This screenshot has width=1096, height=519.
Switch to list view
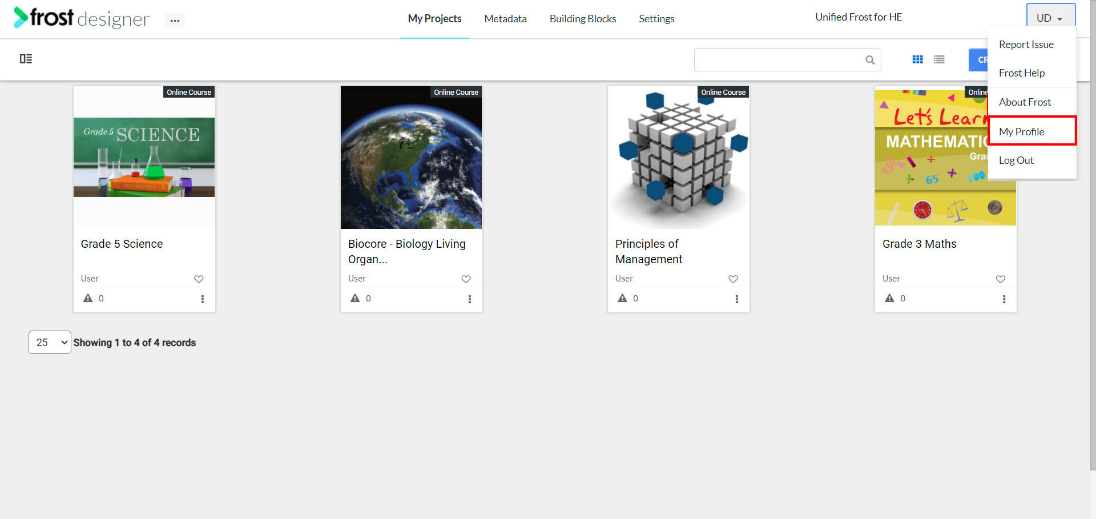click(939, 59)
